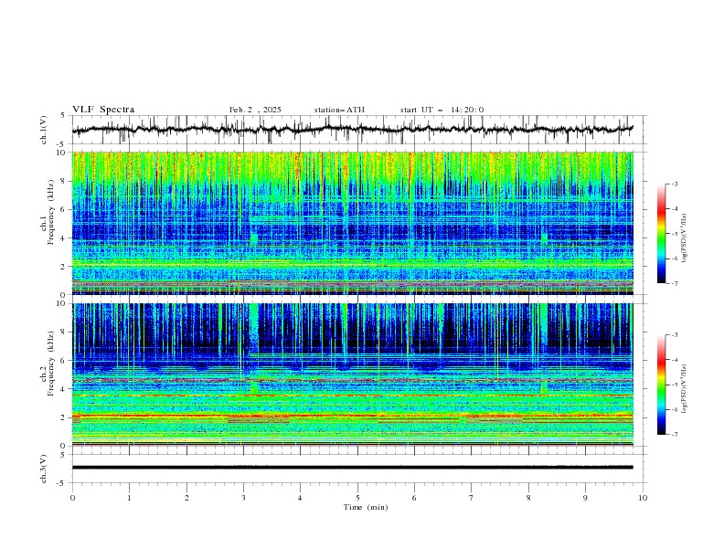Click the time axis tick label '3'
The height and width of the screenshot is (559, 724).
(x=243, y=498)
